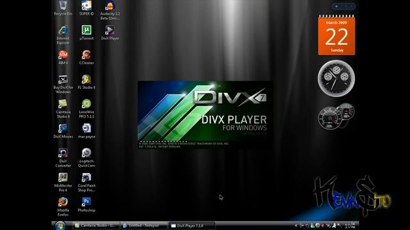This screenshot has width=410, height=230.
Task: Click the DivX Player splash screen
Action: click(205, 115)
